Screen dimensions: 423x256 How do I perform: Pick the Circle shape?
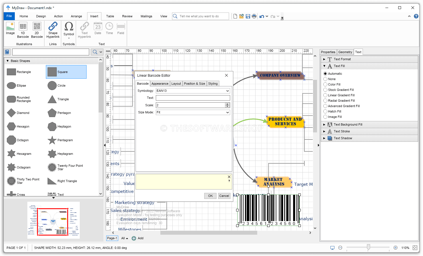pyautogui.click(x=57, y=86)
